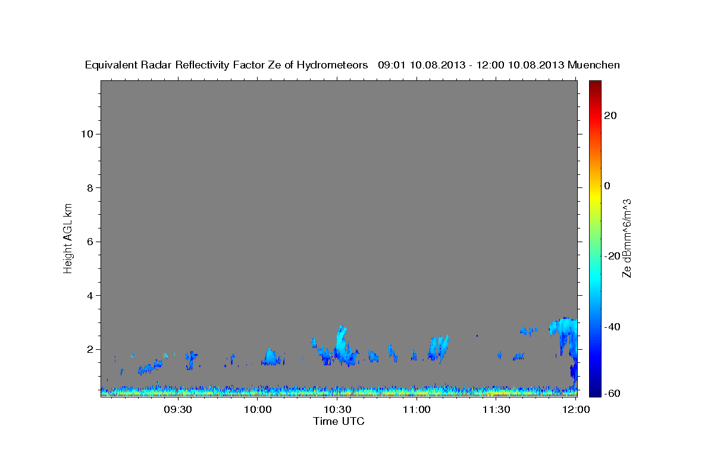Click the 'Height AGL km' axis label

68,237
